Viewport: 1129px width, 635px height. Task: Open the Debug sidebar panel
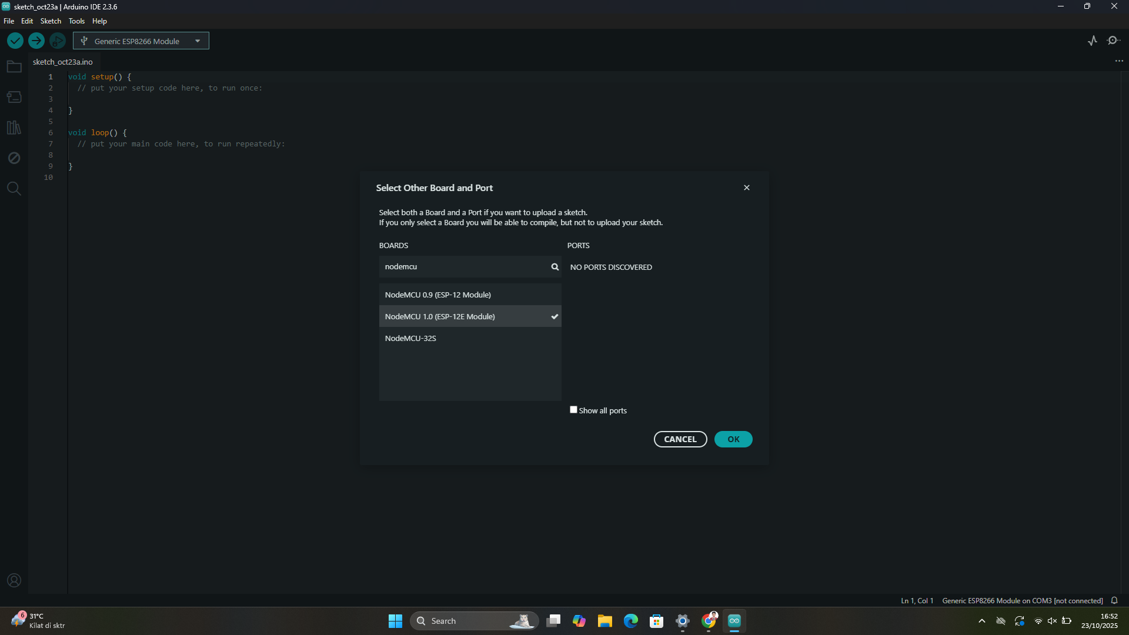coord(14,158)
